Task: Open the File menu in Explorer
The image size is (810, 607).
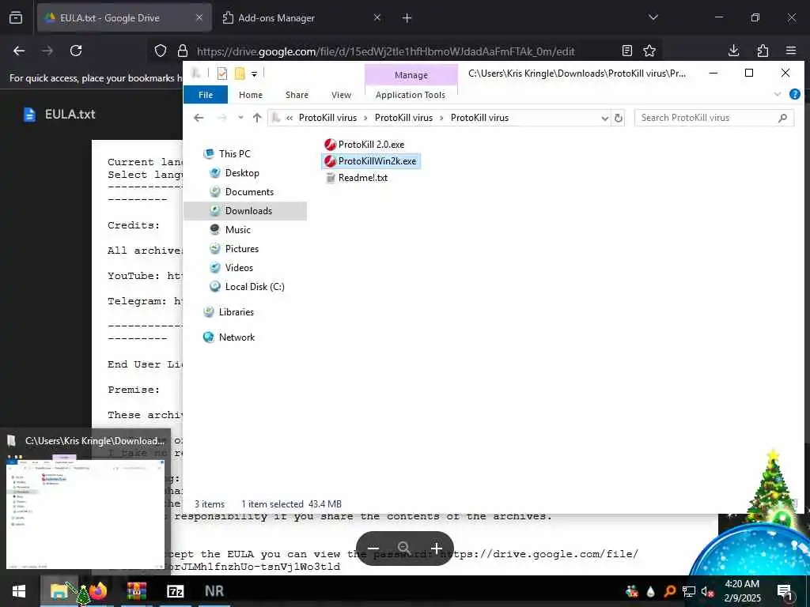Action: (x=206, y=95)
